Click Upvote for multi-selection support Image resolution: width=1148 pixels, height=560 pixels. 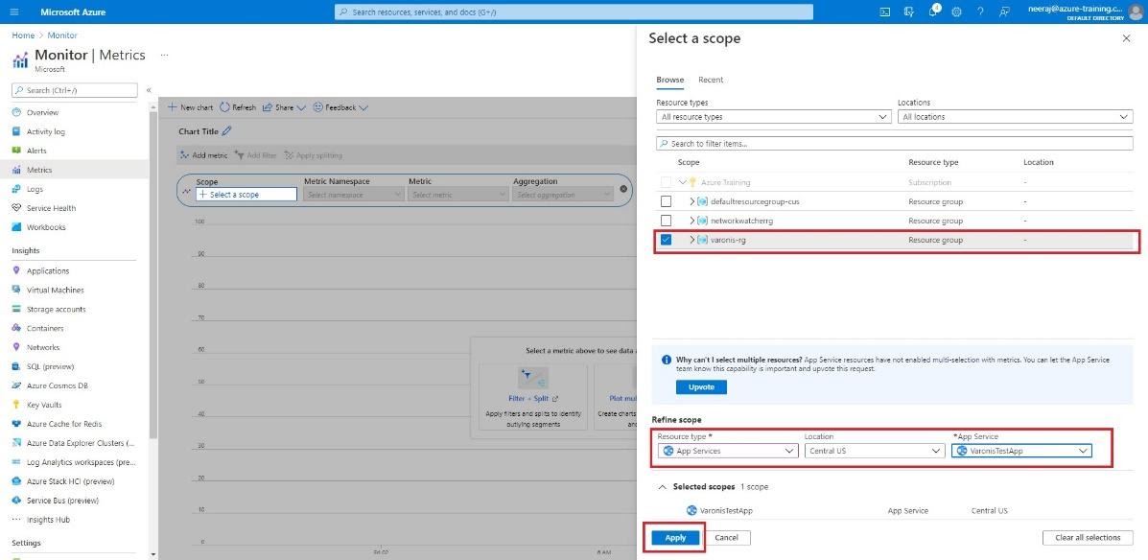click(x=701, y=386)
